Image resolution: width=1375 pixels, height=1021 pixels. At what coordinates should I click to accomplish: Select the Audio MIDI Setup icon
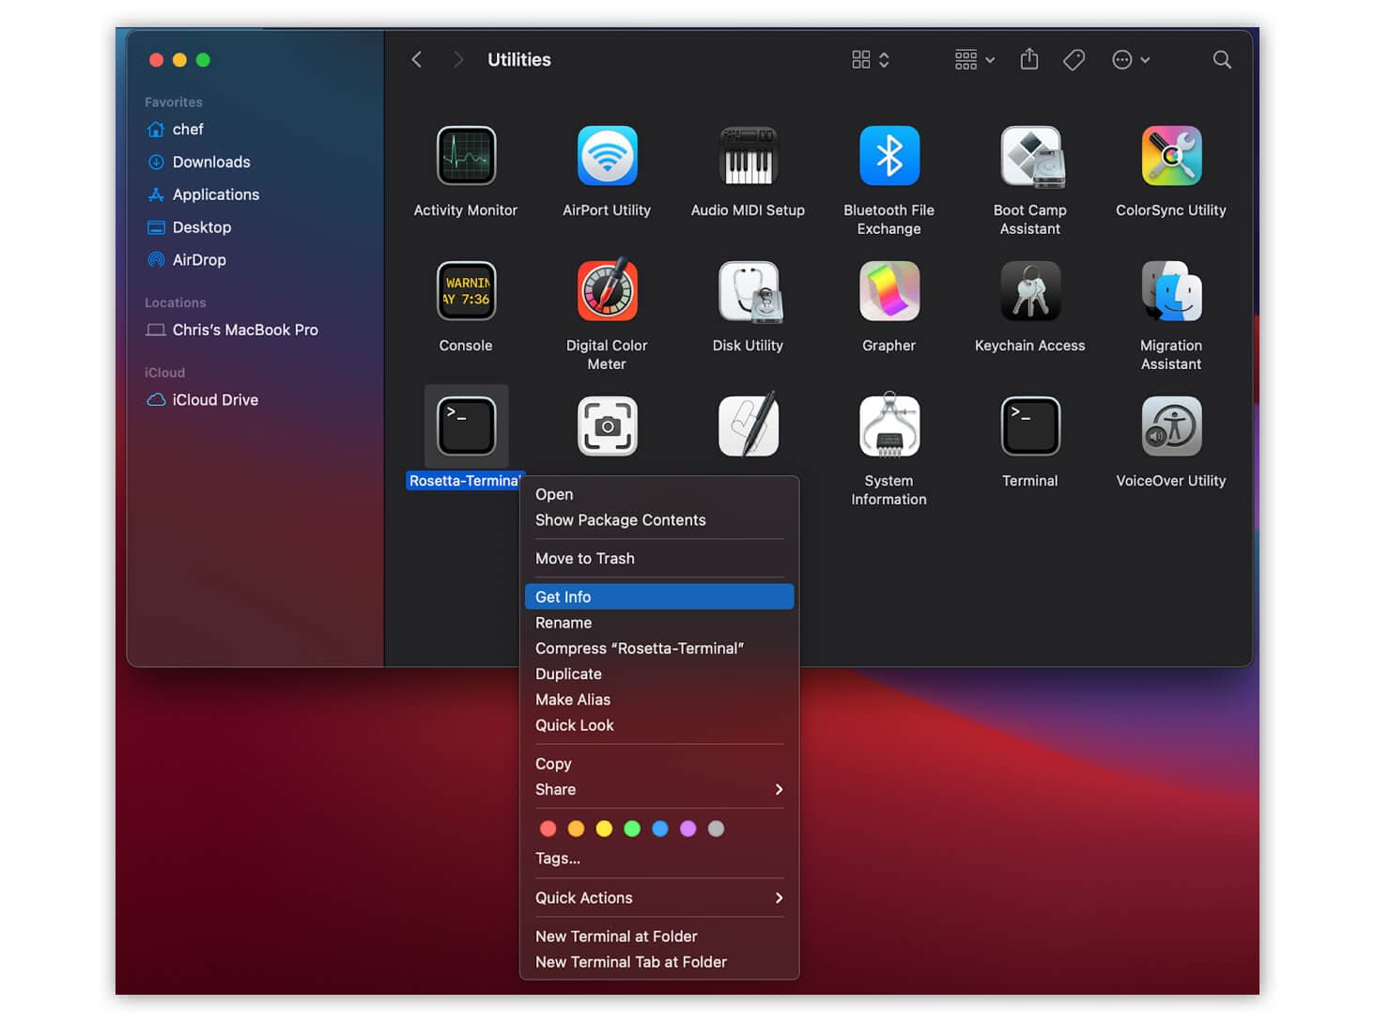coord(748,156)
